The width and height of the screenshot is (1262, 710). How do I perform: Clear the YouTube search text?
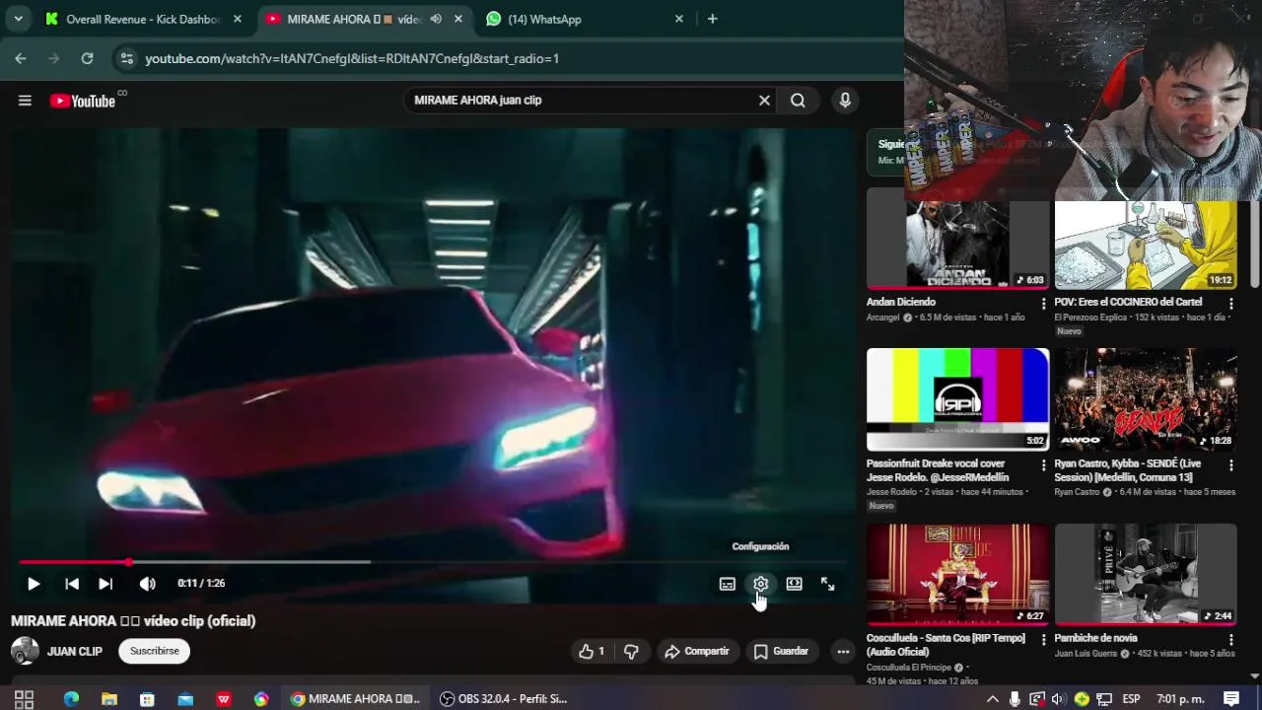pos(764,100)
